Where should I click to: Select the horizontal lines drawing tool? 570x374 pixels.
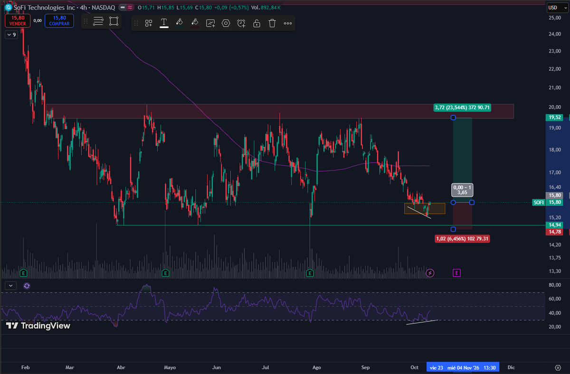[98, 21]
